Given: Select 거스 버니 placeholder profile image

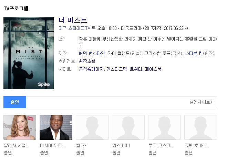Looking at the screenshot, I should click(128, 127).
